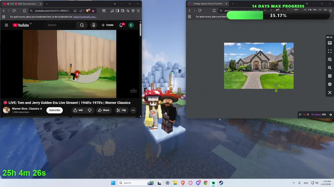Image resolution: width=334 pixels, height=187 pixels.
Task: Click the Windows taskbar search box
Action: (136, 183)
